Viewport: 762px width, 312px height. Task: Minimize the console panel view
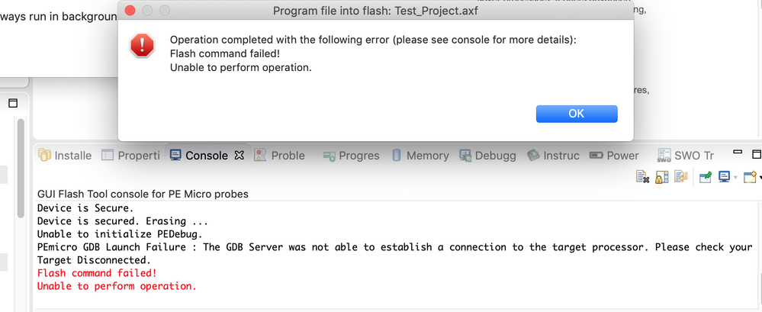[x=736, y=153]
